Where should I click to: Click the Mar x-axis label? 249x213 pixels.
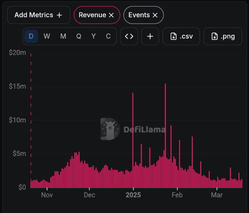[x=217, y=195]
